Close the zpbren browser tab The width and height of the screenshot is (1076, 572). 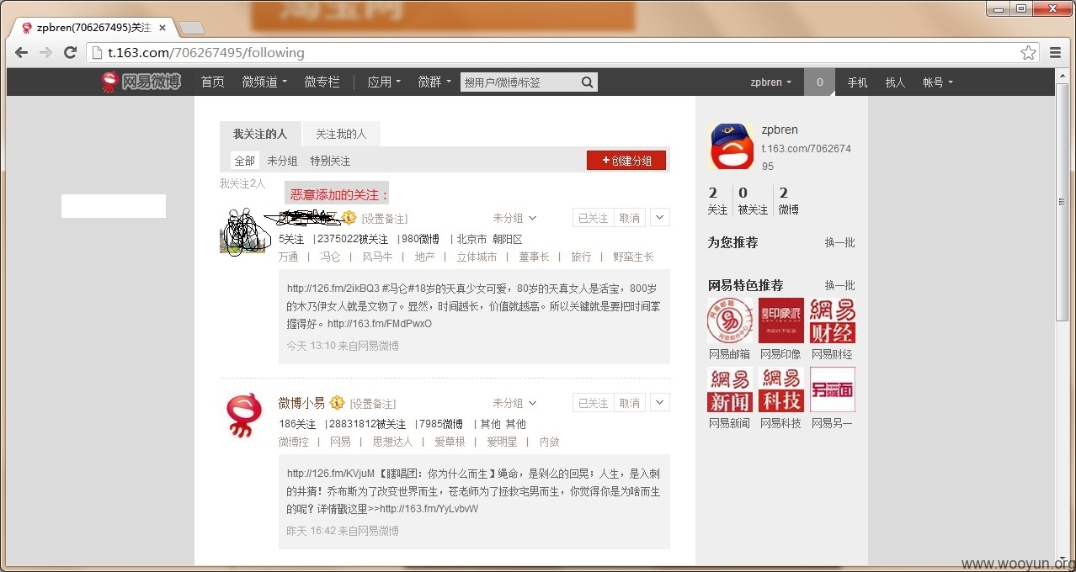pos(162,28)
